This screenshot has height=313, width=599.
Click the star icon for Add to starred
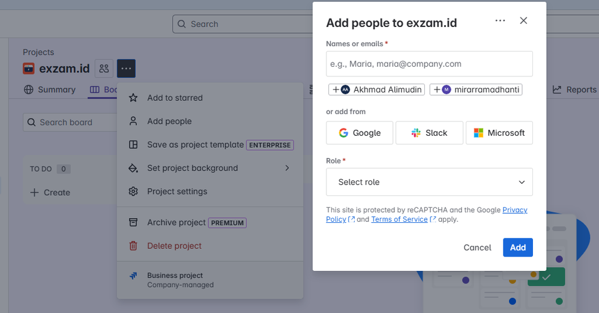point(133,98)
